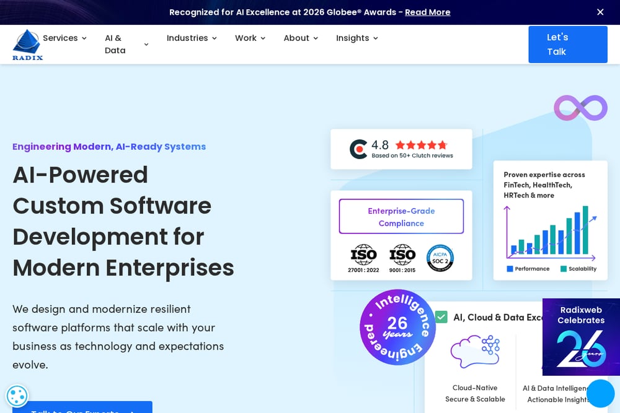
Task: Click the blue Performance legend swatch
Action: pos(510,269)
